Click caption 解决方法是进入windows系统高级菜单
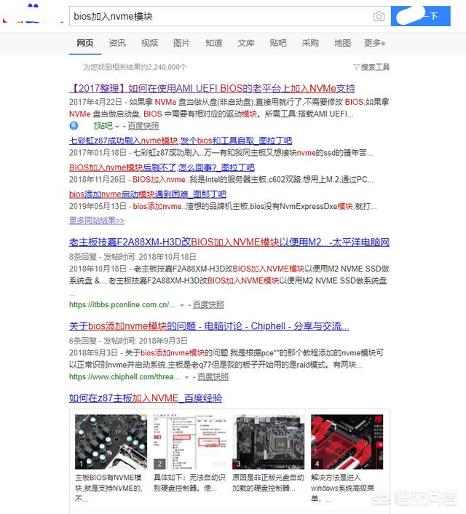The height and width of the screenshot is (514, 466). coord(343,488)
